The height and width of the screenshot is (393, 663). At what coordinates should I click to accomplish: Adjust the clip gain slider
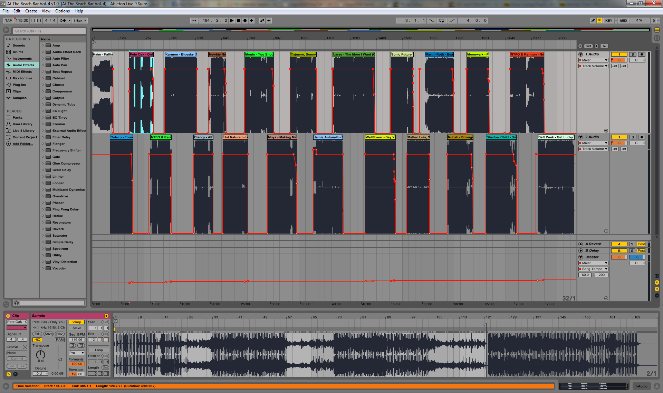60,360
